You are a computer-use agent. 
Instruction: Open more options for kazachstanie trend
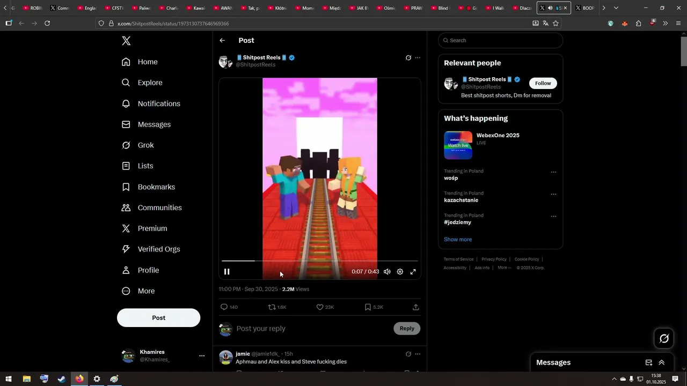[553, 195]
